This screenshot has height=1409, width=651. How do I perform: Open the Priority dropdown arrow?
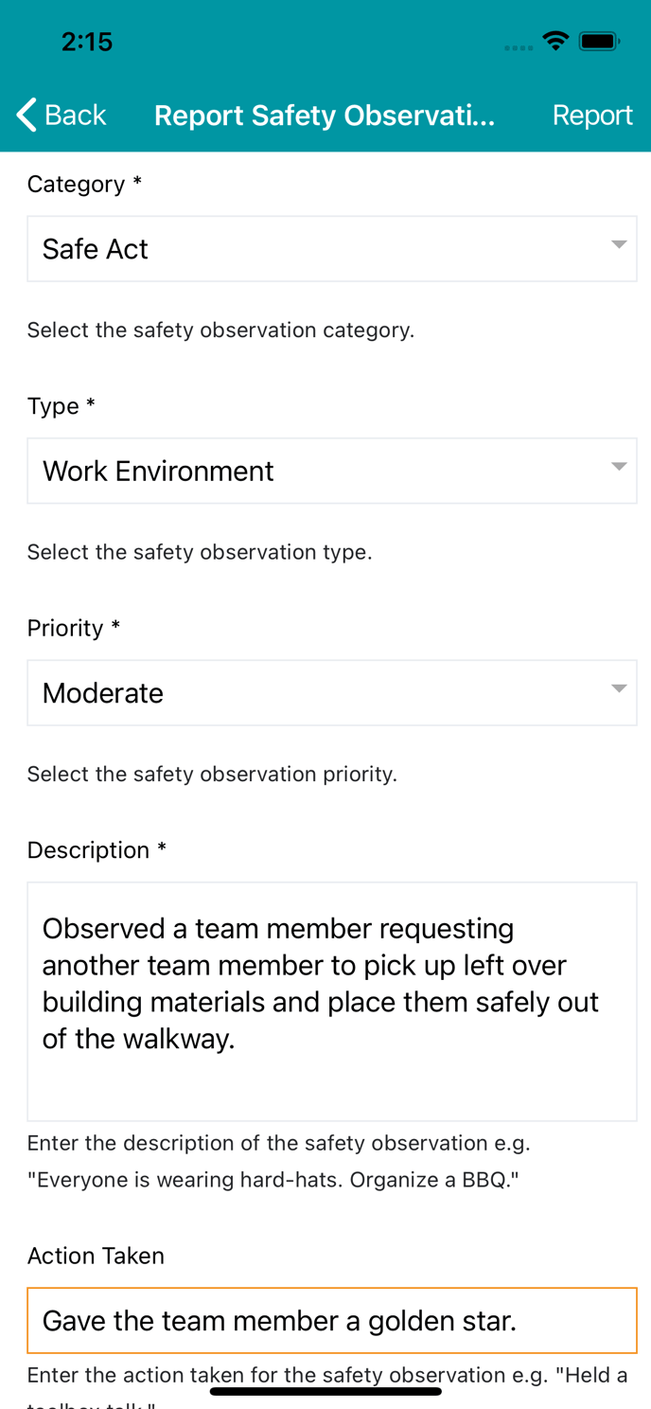tap(619, 688)
